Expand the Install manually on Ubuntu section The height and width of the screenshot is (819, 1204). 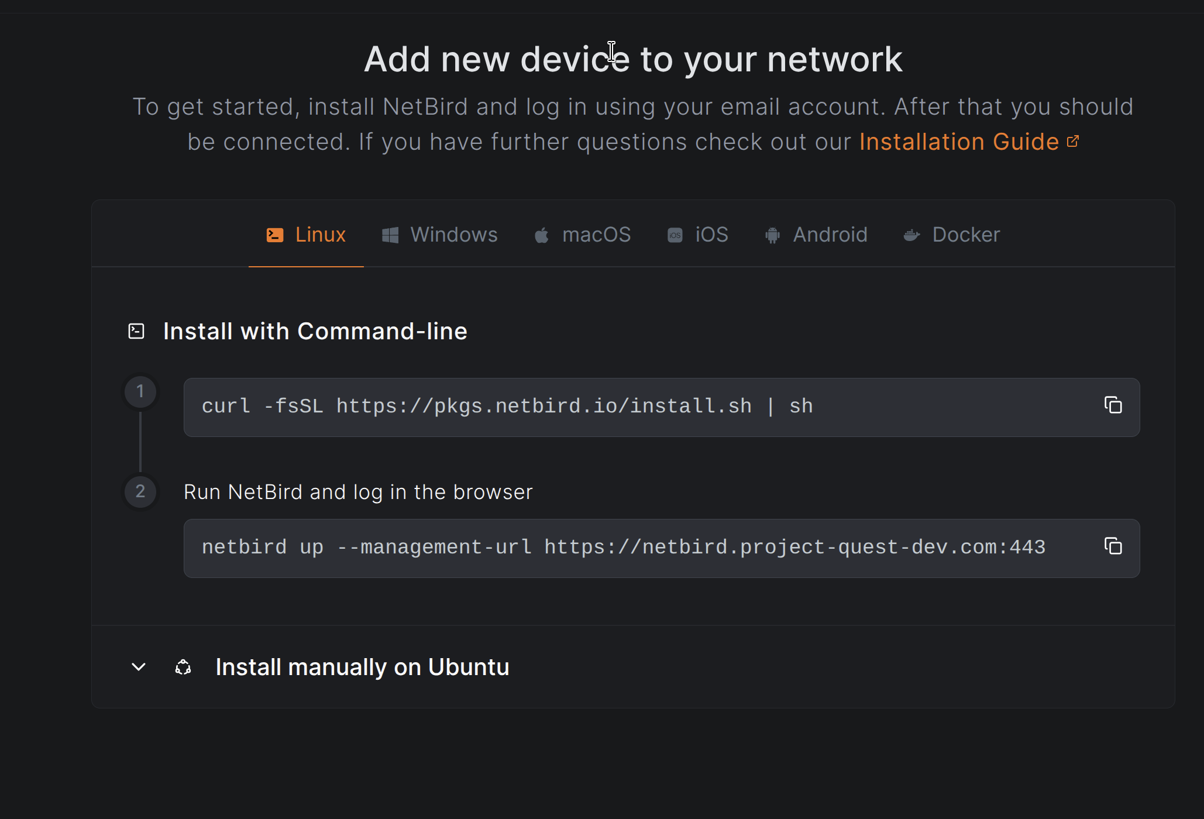click(362, 667)
